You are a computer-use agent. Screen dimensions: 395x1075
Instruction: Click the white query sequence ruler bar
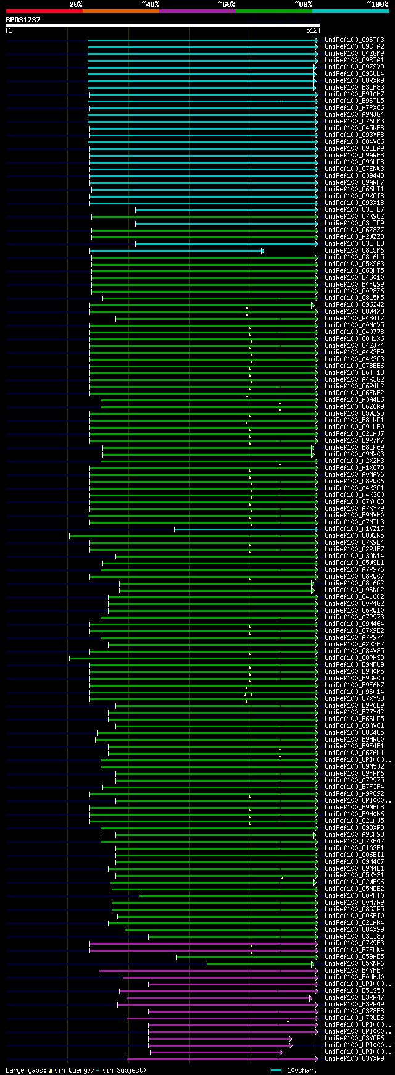point(163,25)
